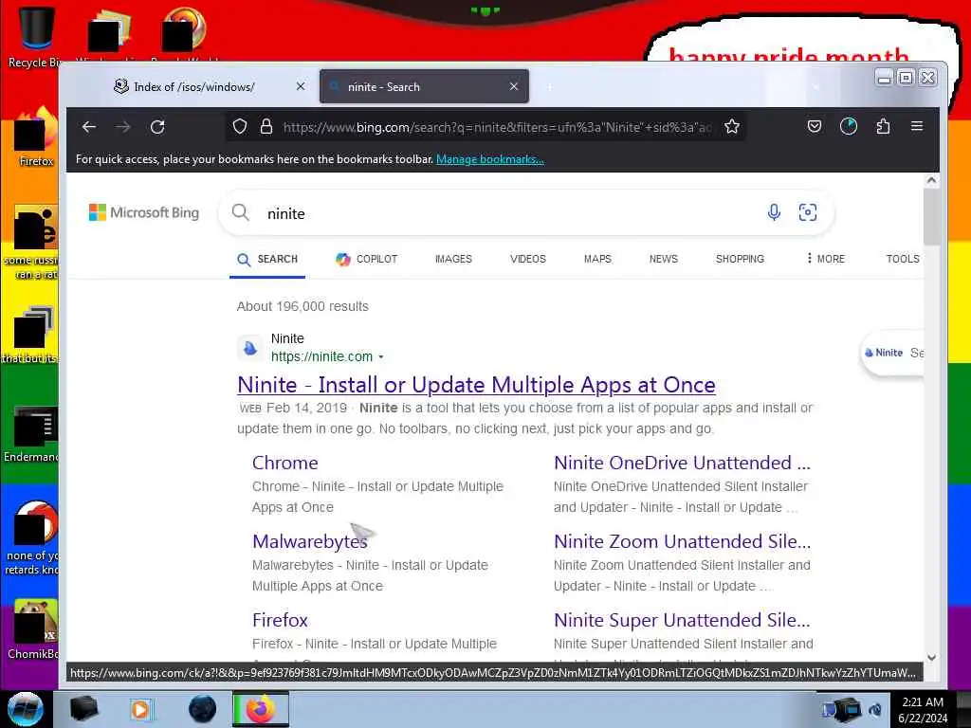
Task: Open the Malwarebytes sublink
Action: 310,541
